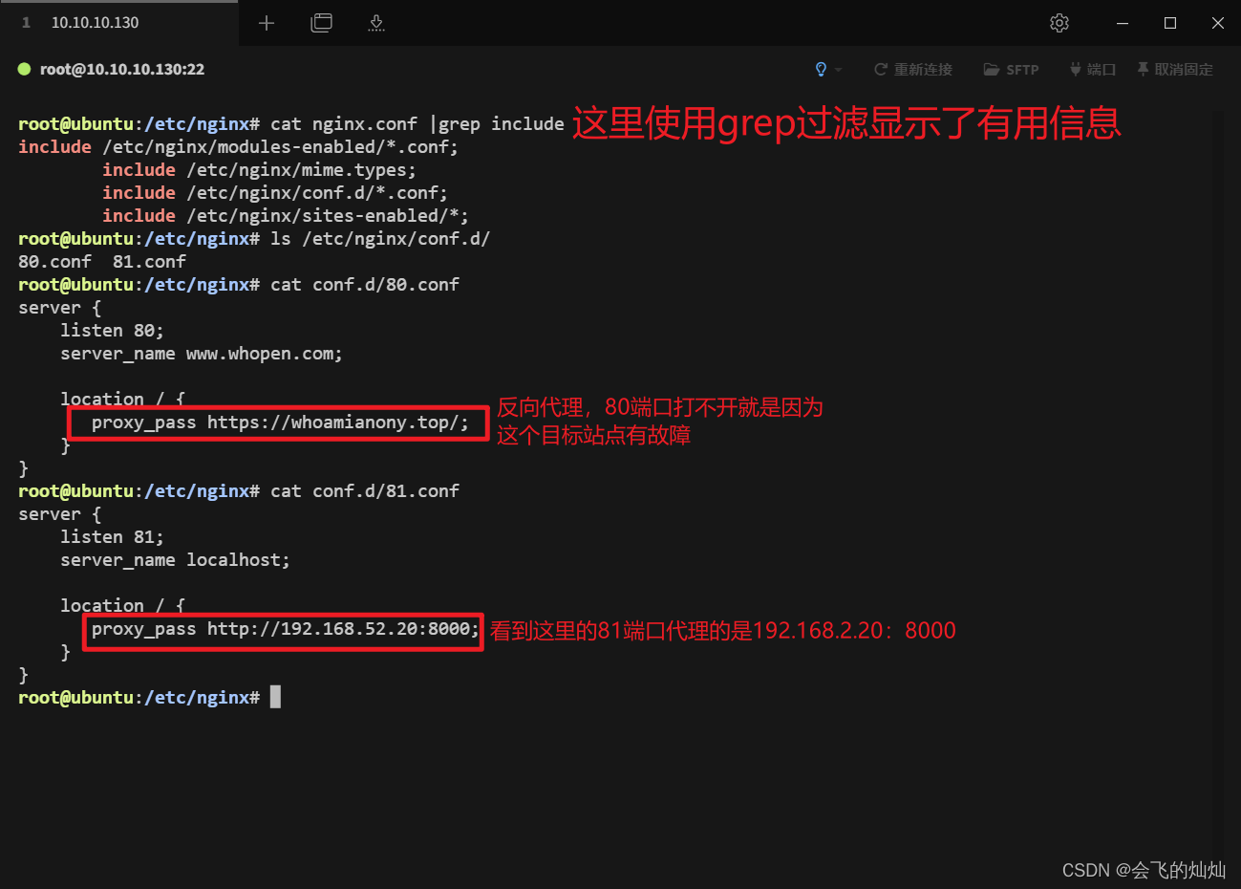Image resolution: width=1241 pixels, height=889 pixels.
Task: Click the SFTP button to browse files
Action: click(1011, 69)
